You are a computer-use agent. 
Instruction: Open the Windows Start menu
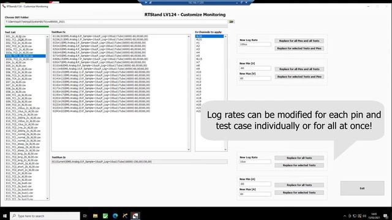[5, 216]
